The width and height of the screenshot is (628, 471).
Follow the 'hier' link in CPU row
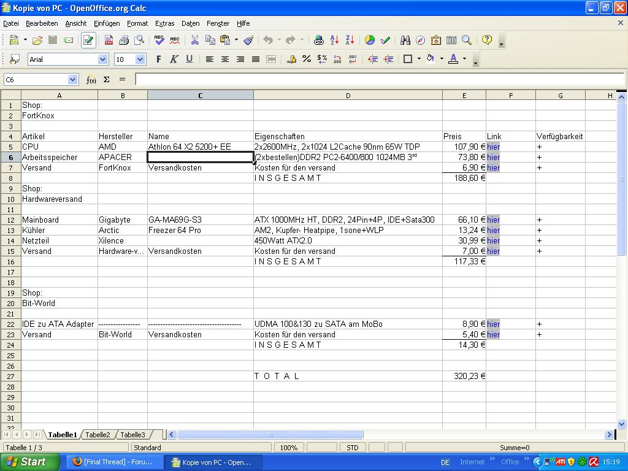click(x=494, y=147)
